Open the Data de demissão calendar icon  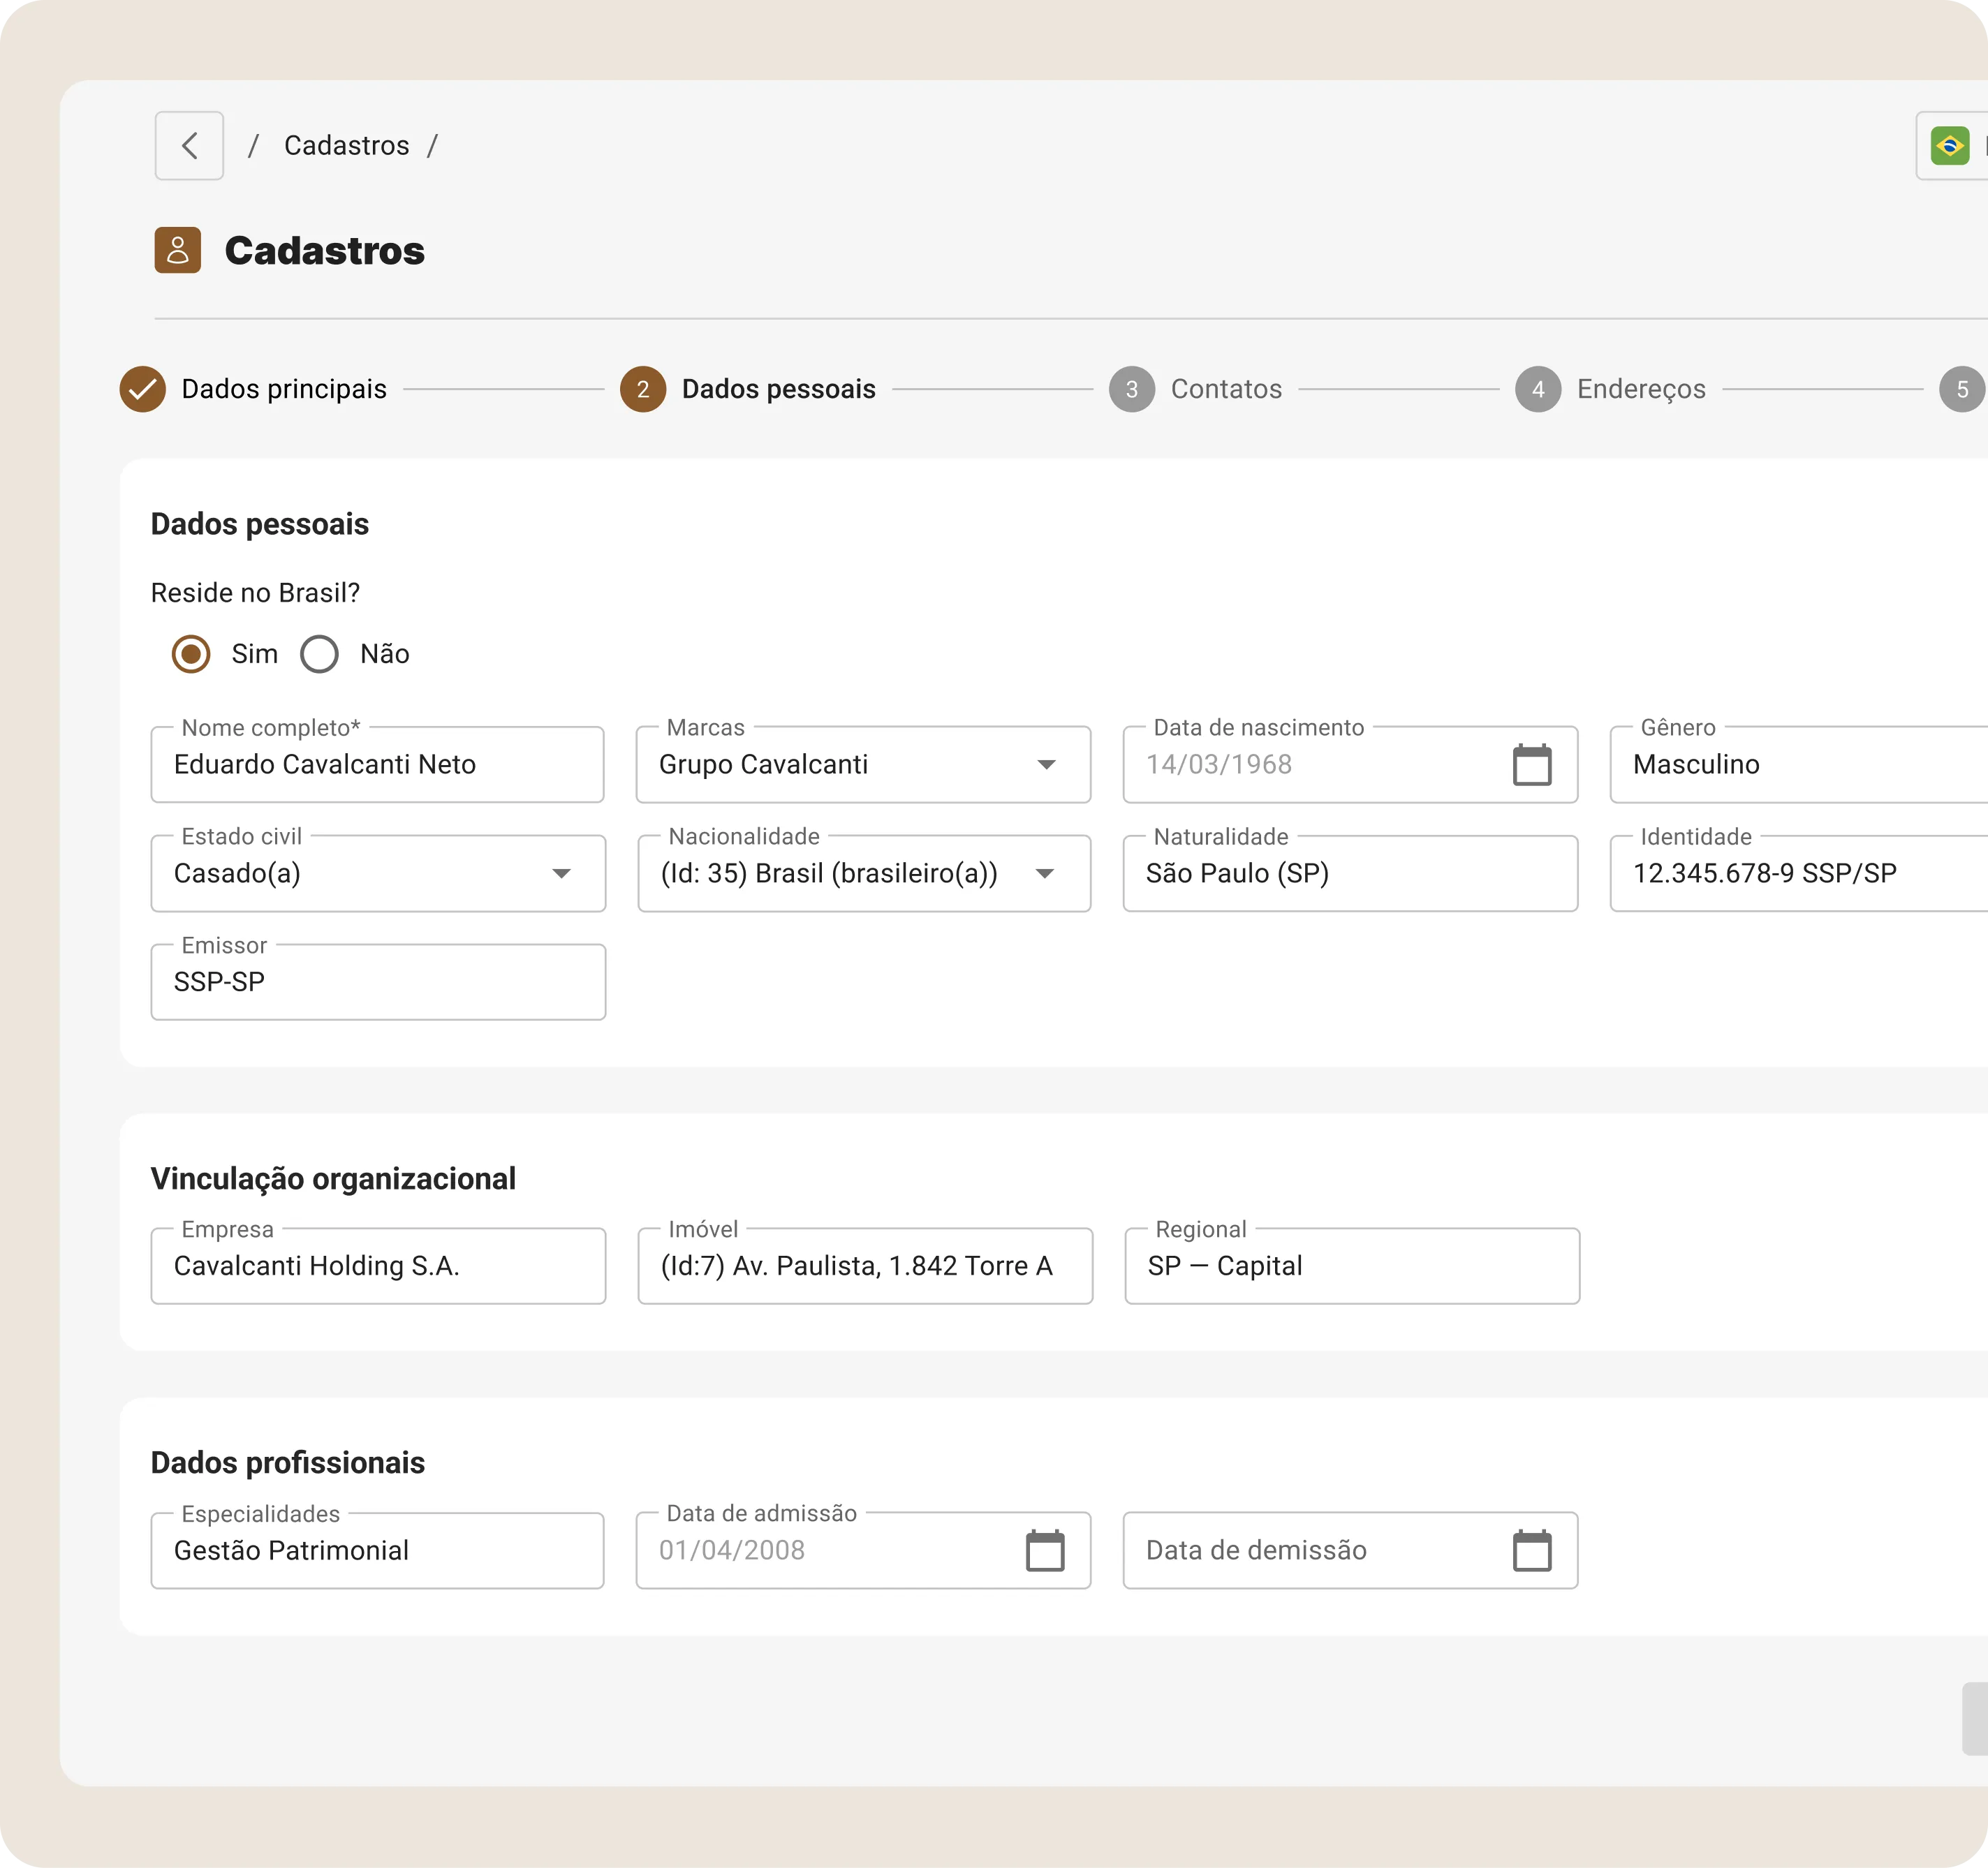tap(1531, 1550)
